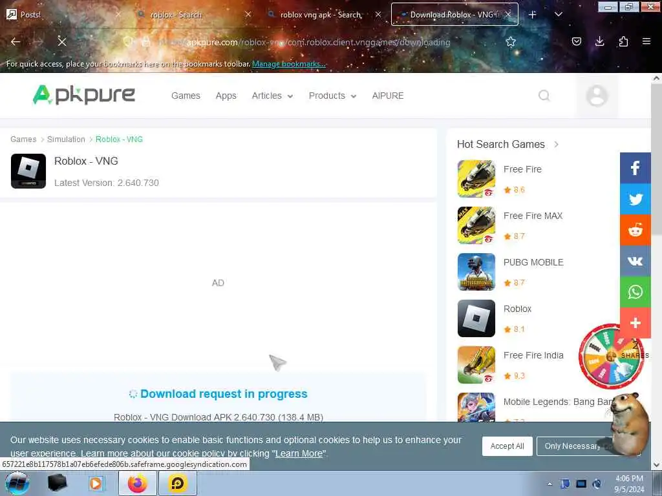This screenshot has width=662, height=496.
Task: Switch to the roblox - Search tab
Action: click(x=192, y=14)
